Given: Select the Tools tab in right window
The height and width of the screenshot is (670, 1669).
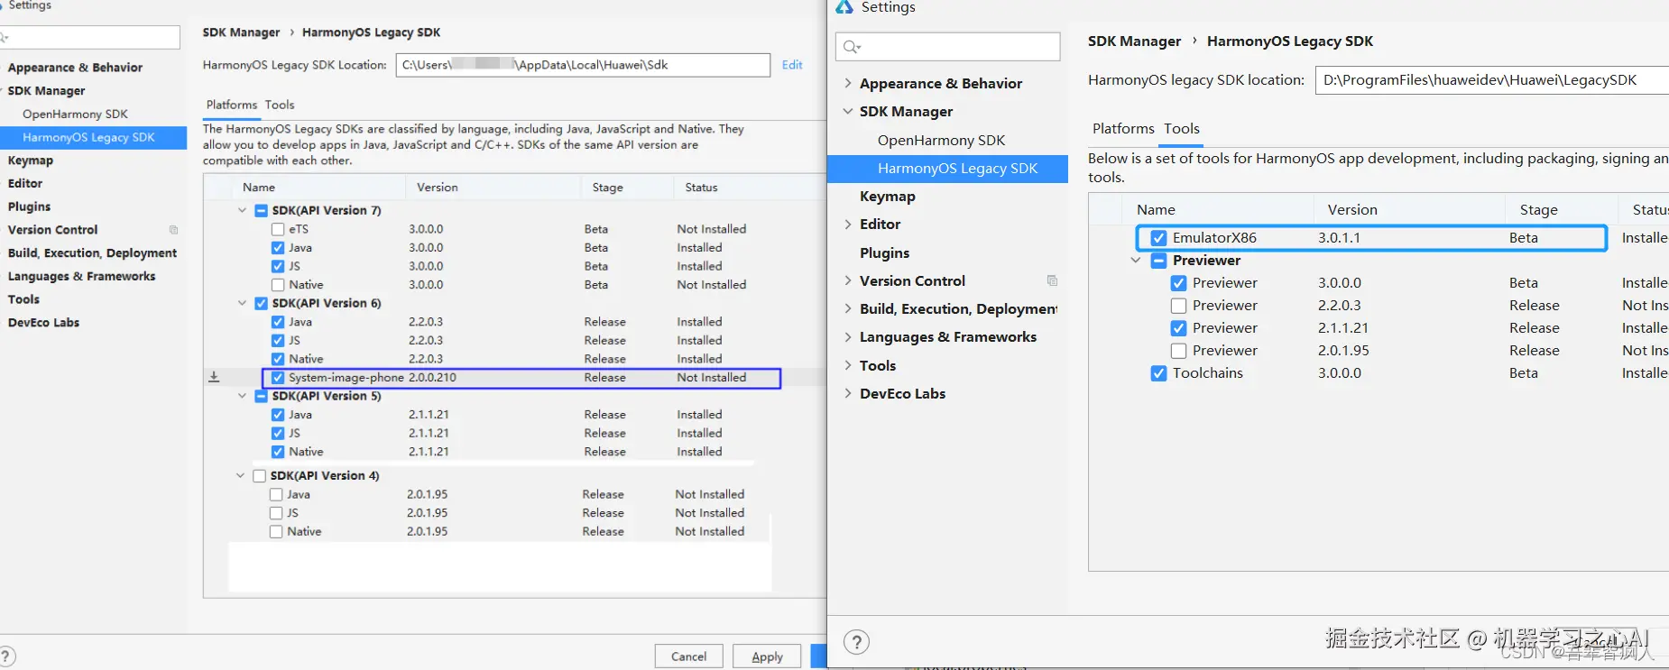Looking at the screenshot, I should point(1182,129).
